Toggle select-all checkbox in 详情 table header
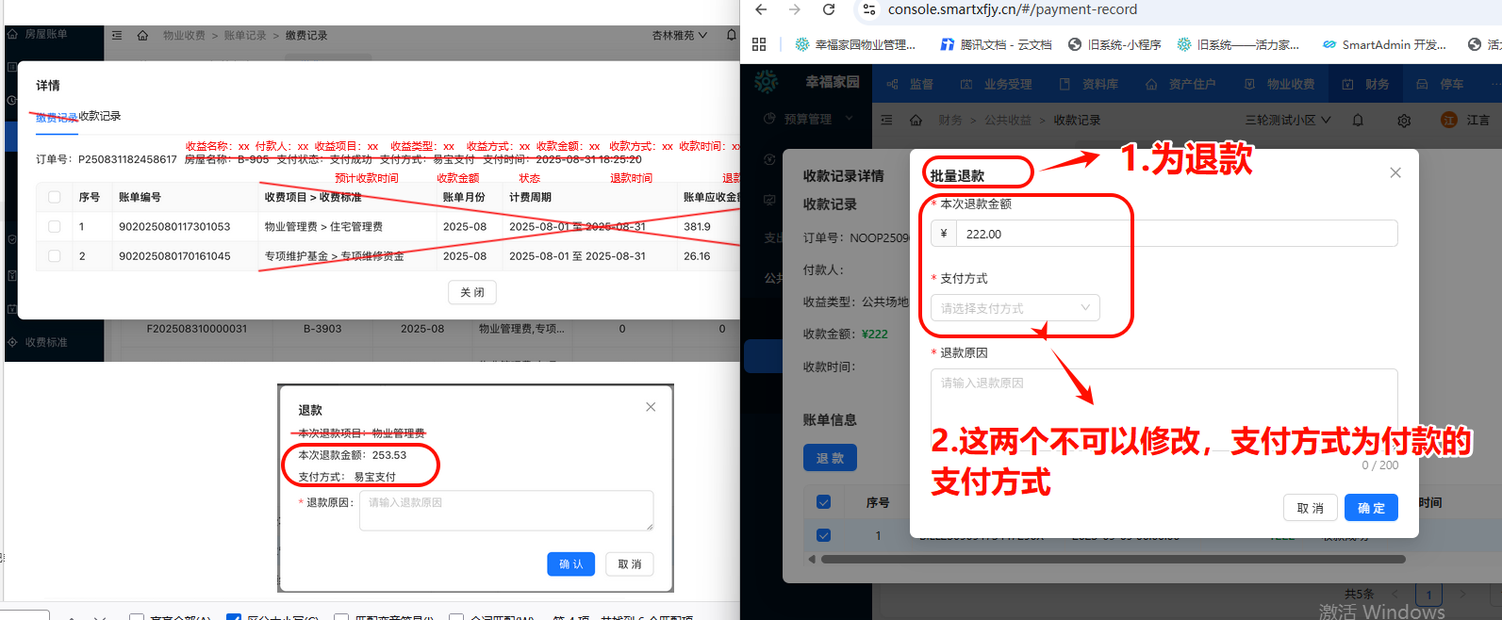This screenshot has height=620, width=1502. point(55,198)
